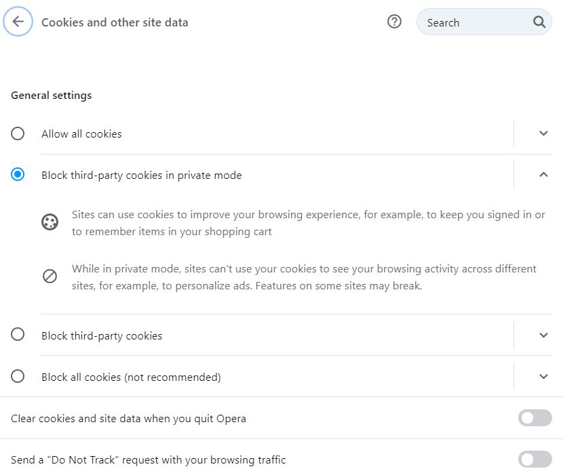Click the magnifying glass in the search bar

(539, 22)
